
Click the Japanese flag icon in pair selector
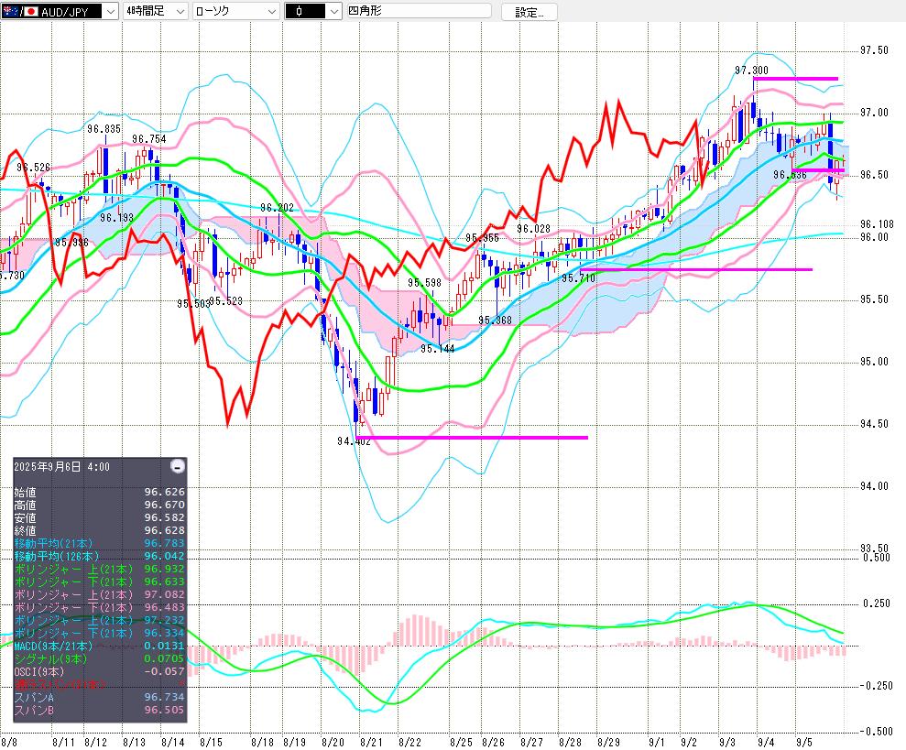(x=30, y=11)
